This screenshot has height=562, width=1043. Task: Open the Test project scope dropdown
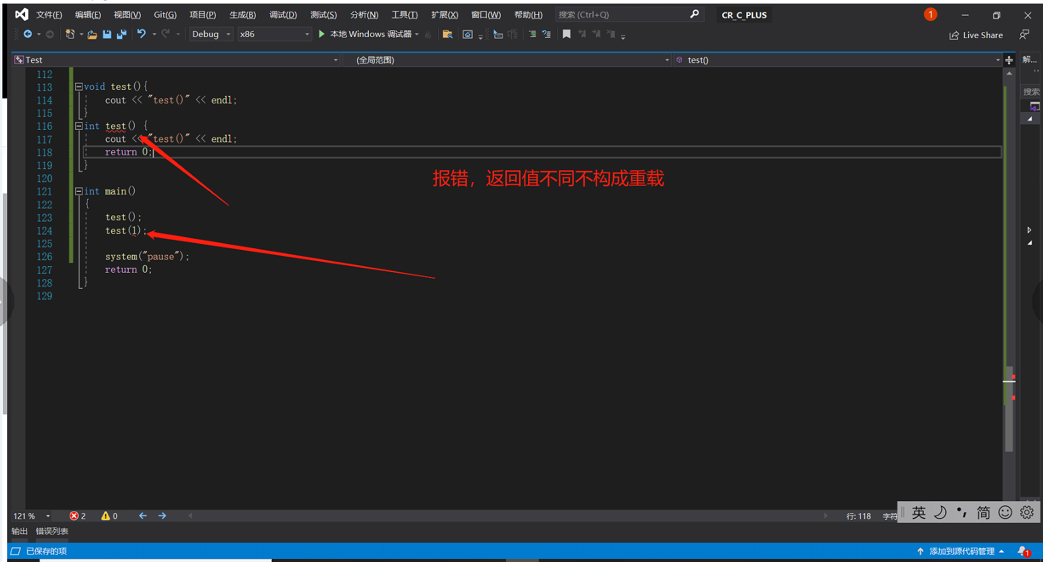pos(176,60)
